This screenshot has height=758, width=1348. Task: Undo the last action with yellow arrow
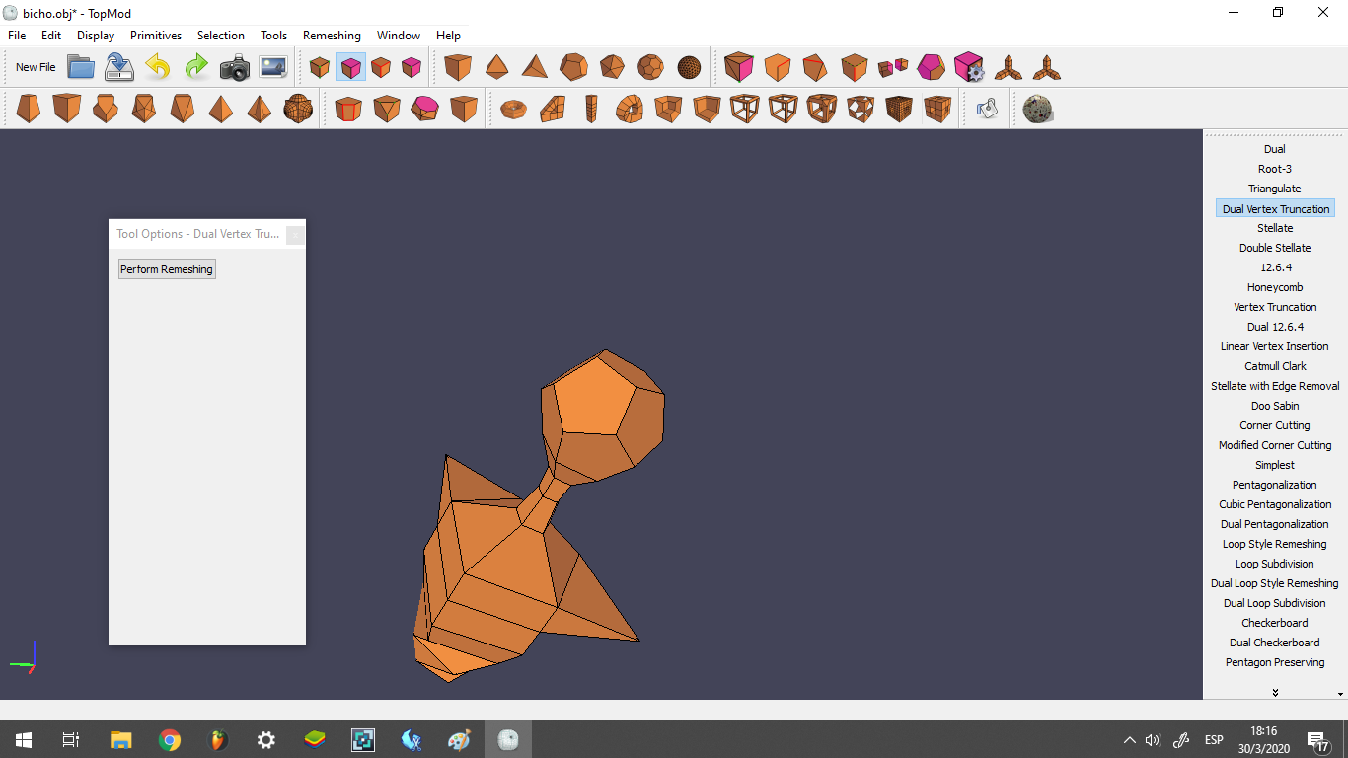[157, 67]
